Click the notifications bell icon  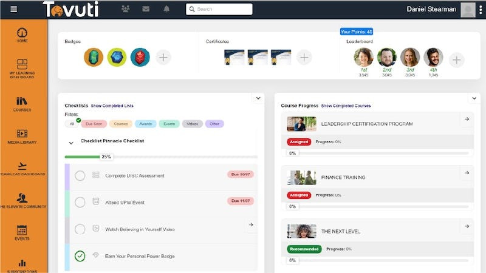pyautogui.click(x=166, y=9)
